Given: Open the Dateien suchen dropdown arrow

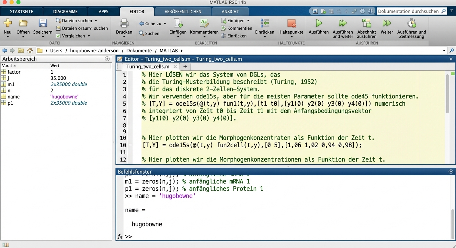Looking at the screenshot, I should click(96, 21).
